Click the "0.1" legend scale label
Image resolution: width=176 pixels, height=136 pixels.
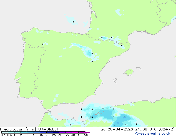(x=3, y=135)
